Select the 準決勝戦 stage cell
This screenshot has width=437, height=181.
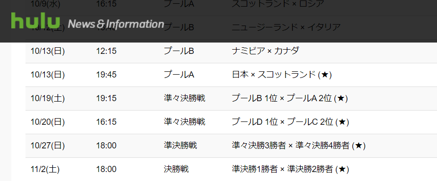tap(180, 146)
